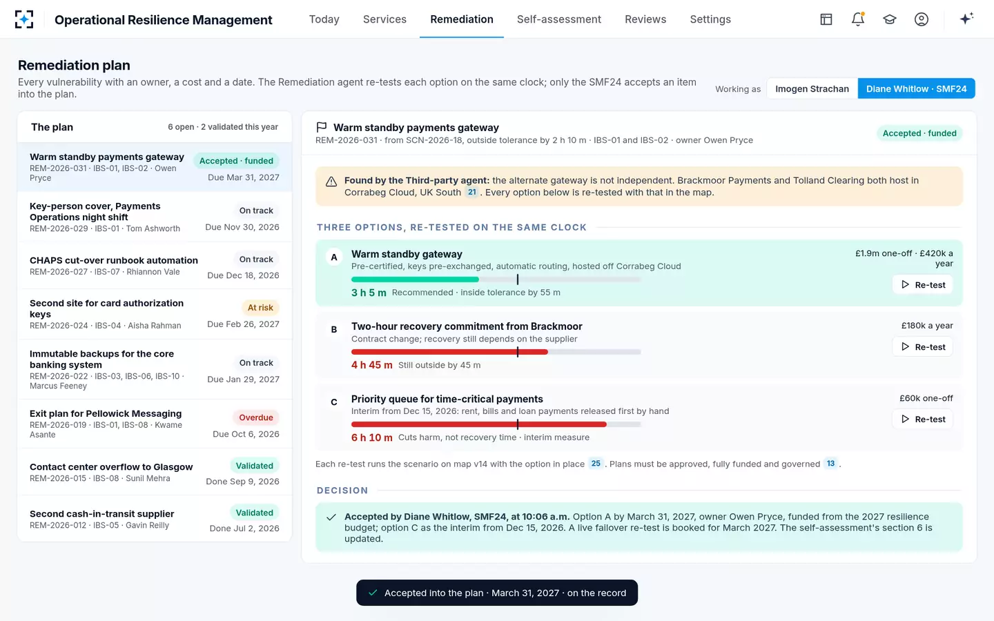Select the Remediation tab

[462, 19]
